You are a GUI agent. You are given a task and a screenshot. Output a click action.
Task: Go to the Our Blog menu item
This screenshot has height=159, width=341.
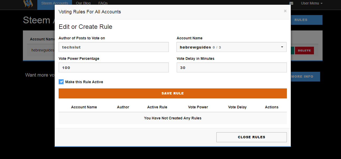point(83,3)
